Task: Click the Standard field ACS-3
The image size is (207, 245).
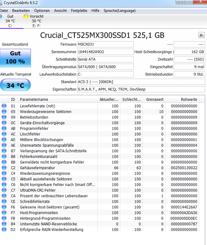Action: click(x=141, y=82)
